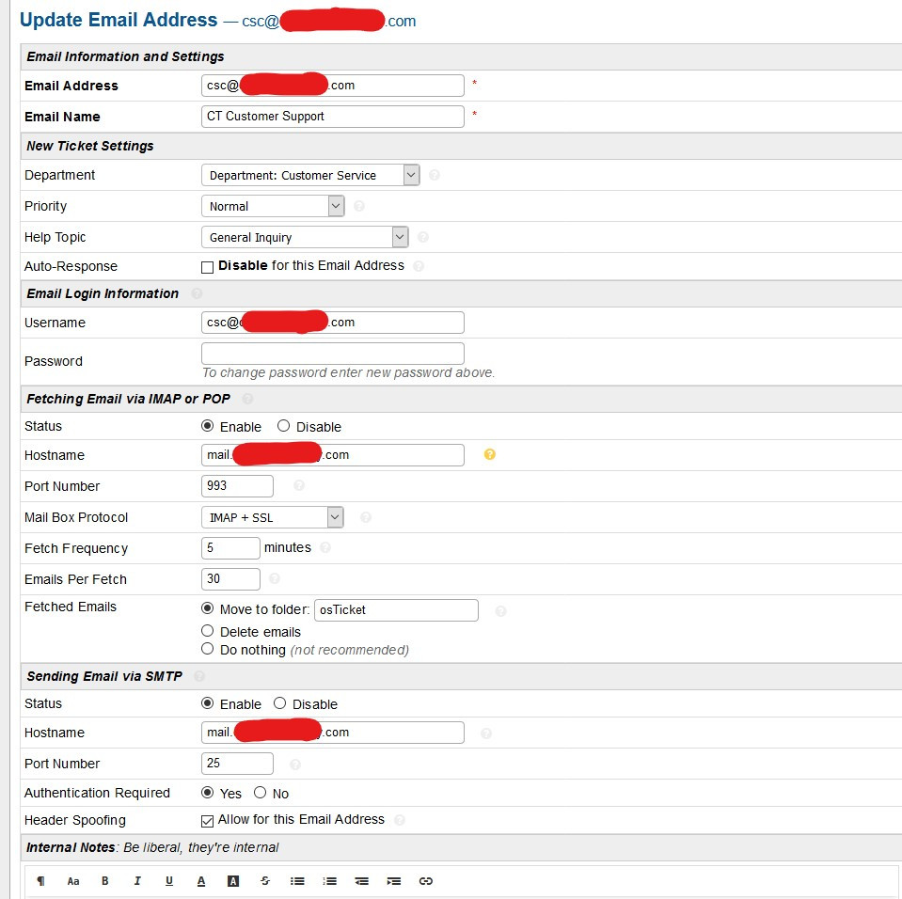Select Disable for fetching email status
The width and height of the screenshot is (902, 899).
(283, 426)
